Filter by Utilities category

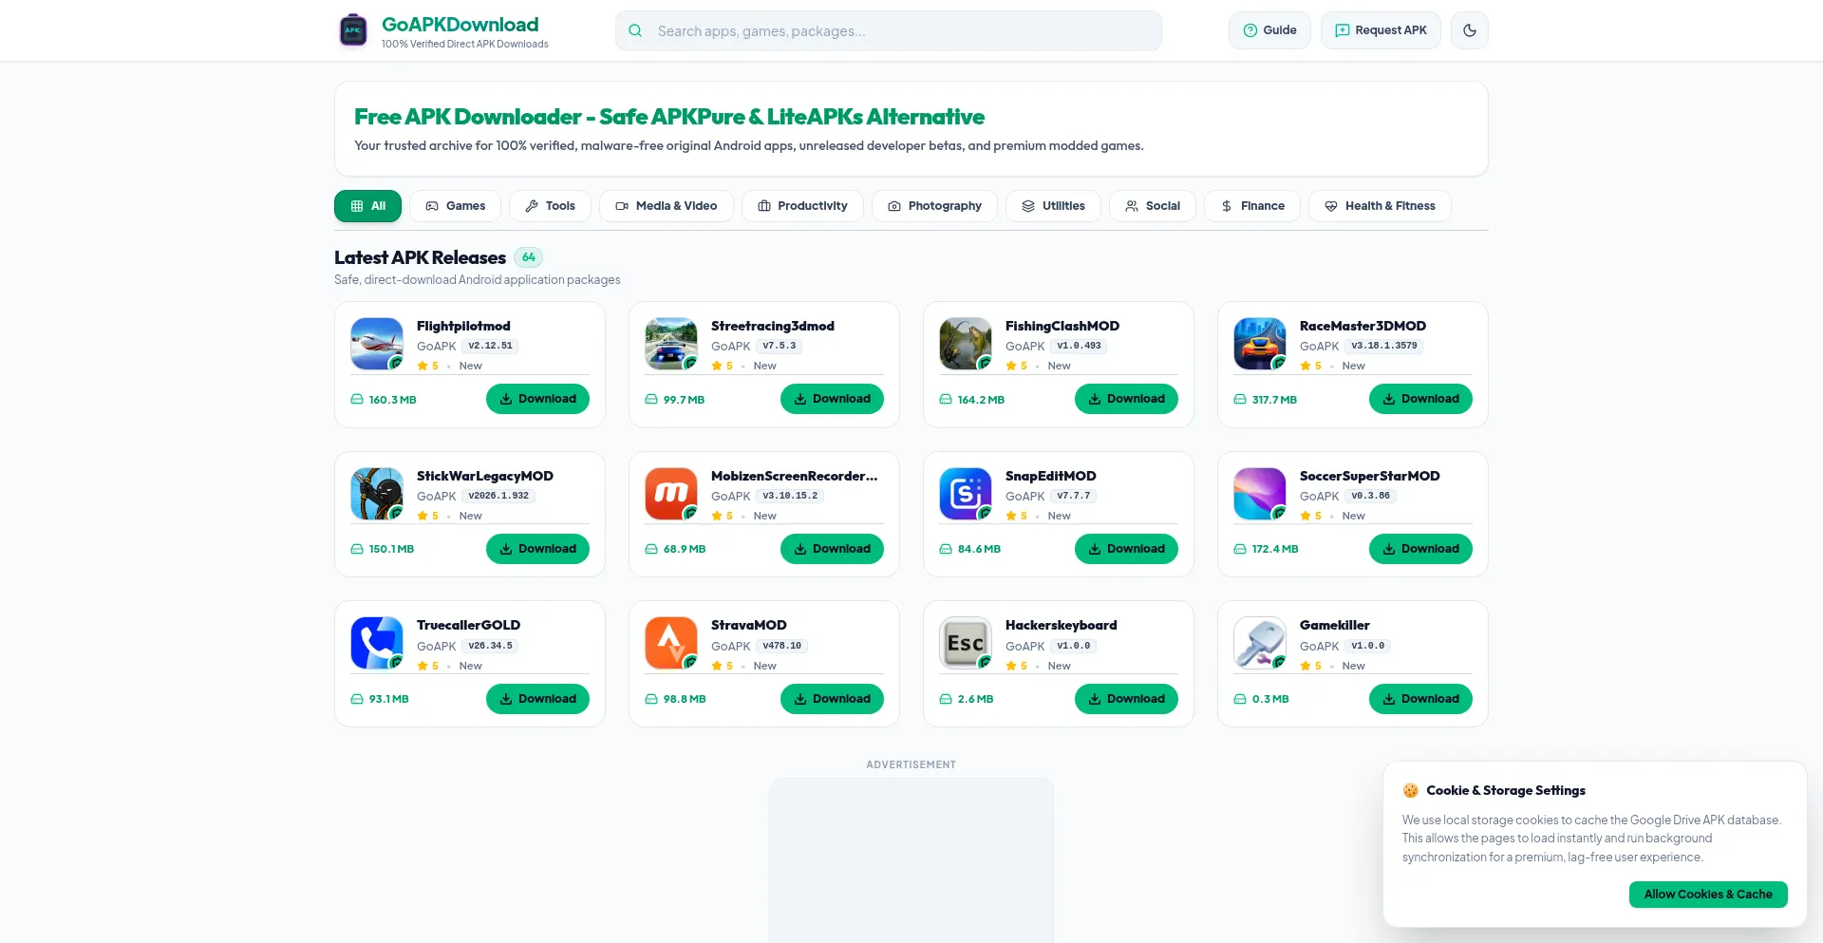(1053, 206)
